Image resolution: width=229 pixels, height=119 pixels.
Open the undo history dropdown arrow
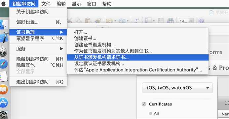(x=115, y=21)
